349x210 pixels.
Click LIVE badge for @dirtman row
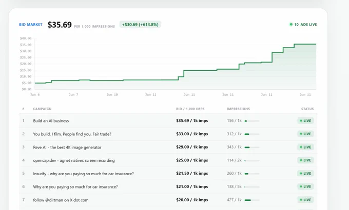point(305,200)
